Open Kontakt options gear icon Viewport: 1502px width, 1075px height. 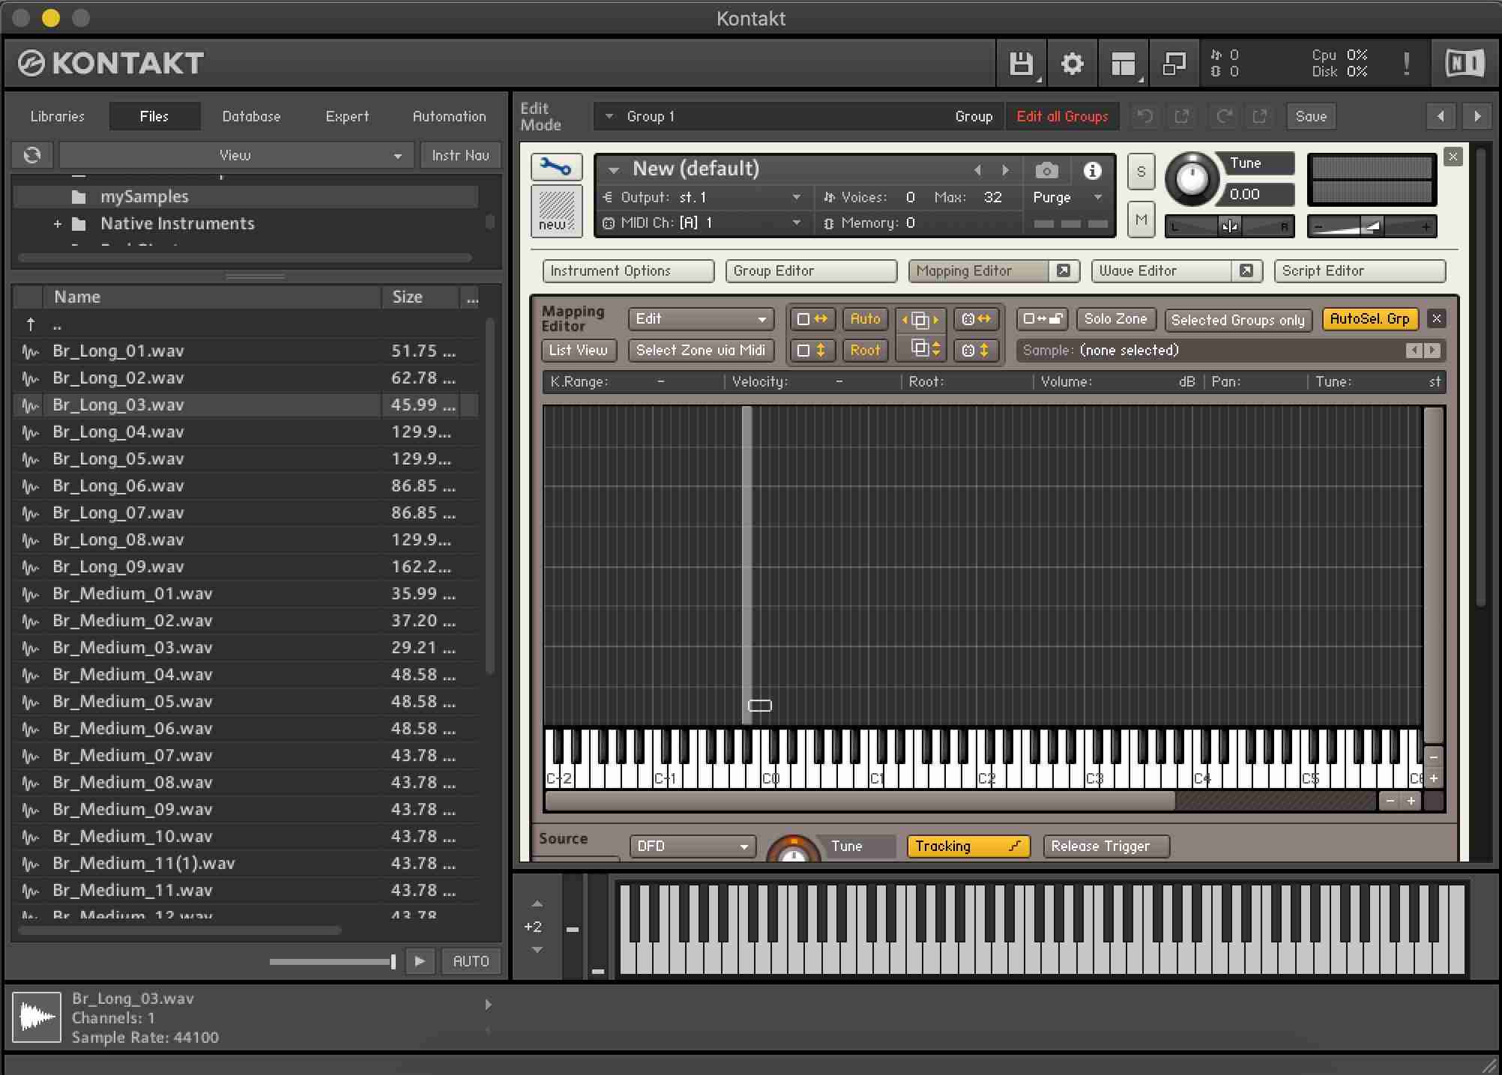1073,64
